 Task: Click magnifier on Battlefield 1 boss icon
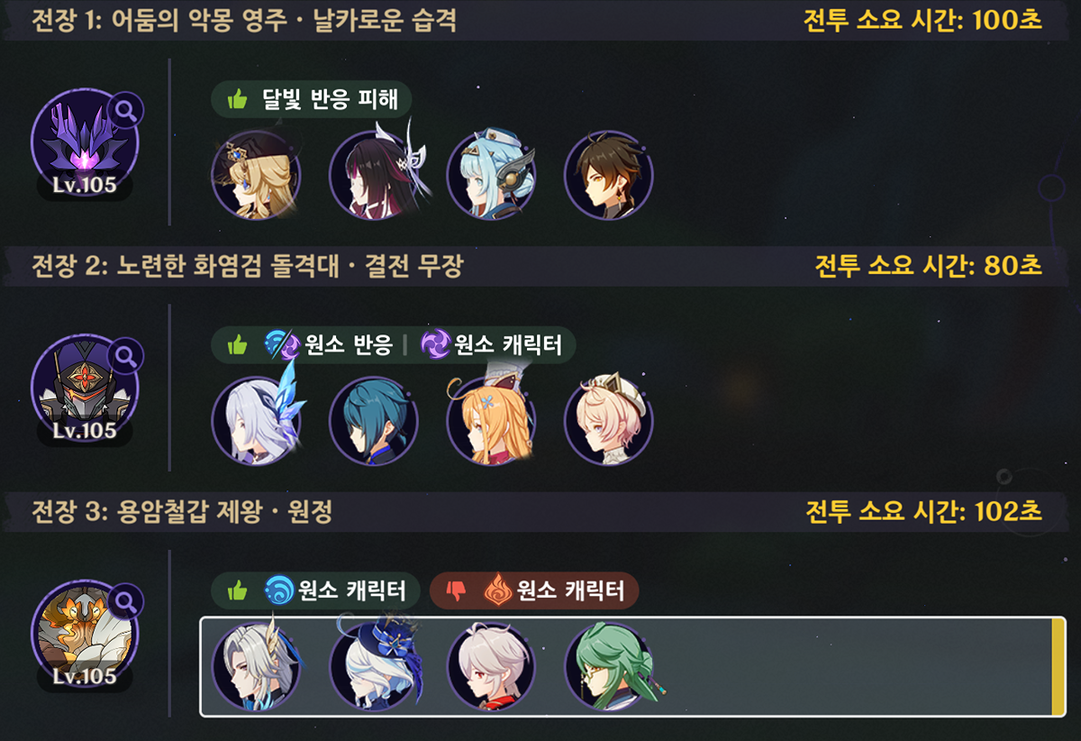[x=123, y=112]
